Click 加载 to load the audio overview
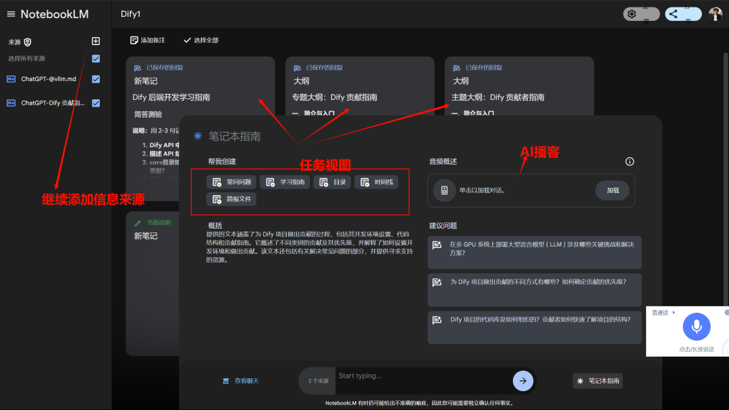This screenshot has height=410, width=729. coord(612,190)
